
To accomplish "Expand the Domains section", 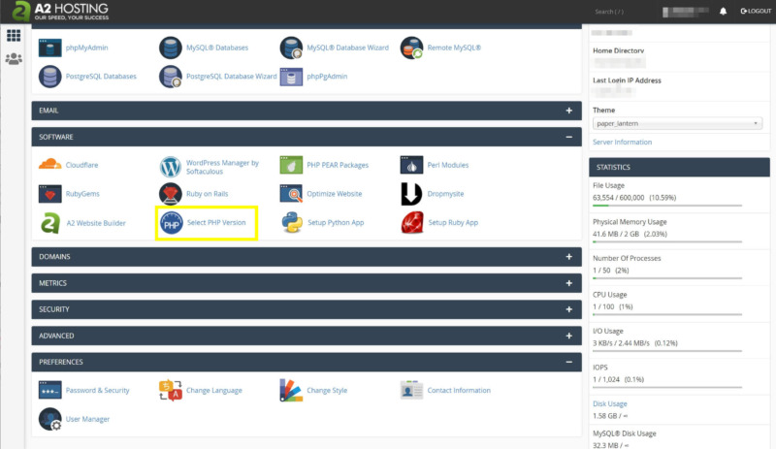I will pyautogui.click(x=568, y=257).
